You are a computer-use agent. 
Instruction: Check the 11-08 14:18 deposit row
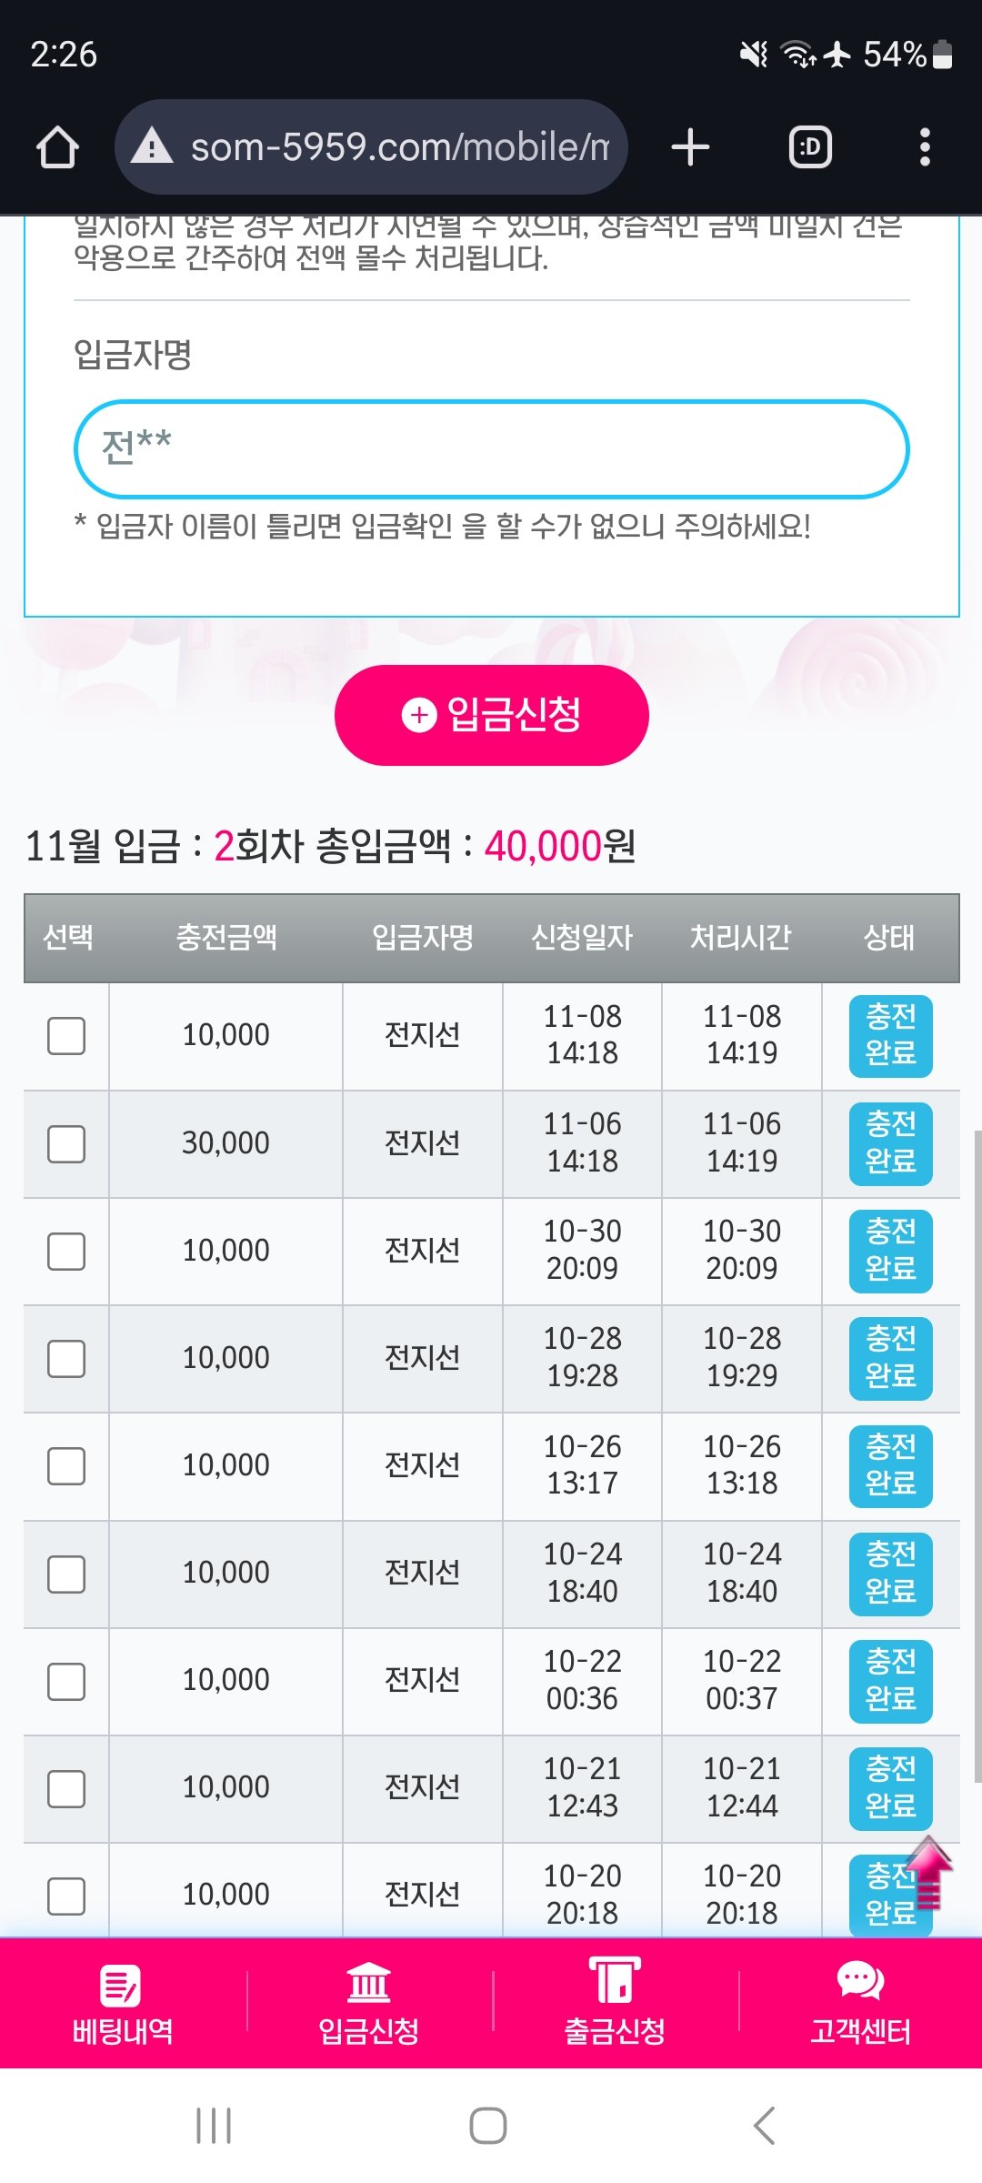click(x=66, y=1036)
